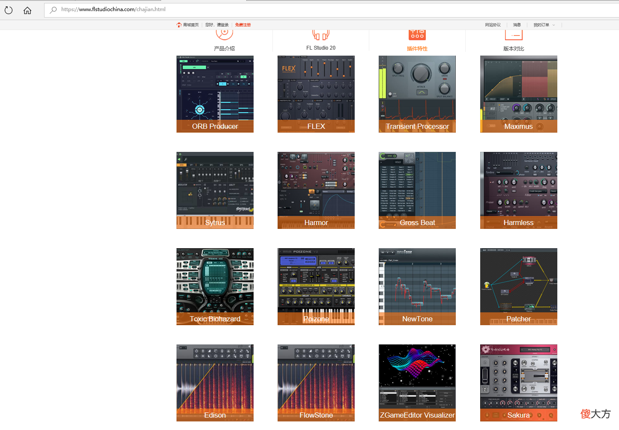Open the Sytrus plugin thumbnail

tap(215, 190)
